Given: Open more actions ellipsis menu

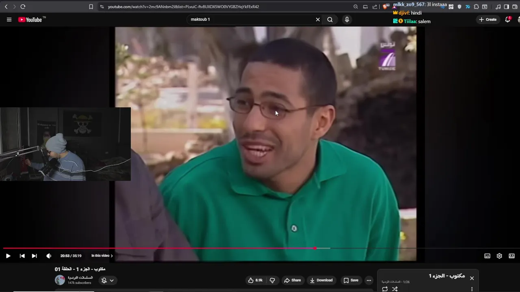Looking at the screenshot, I should (x=368, y=280).
